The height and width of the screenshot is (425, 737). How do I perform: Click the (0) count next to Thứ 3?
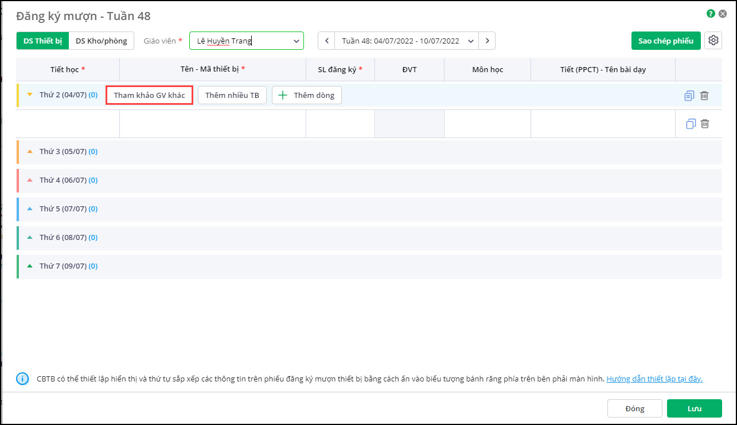[93, 152]
